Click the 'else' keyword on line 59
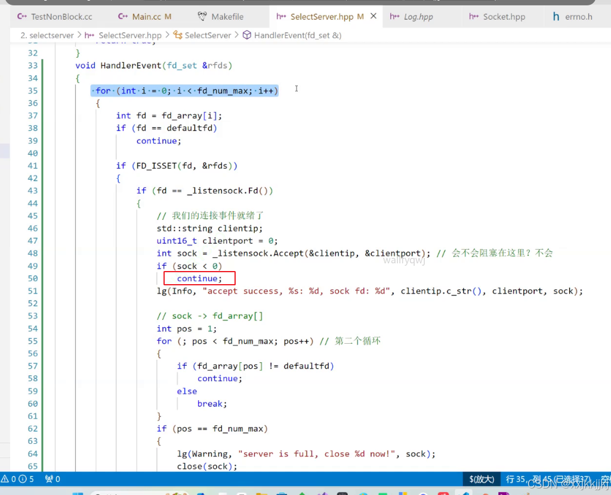This screenshot has height=495, width=611. pyautogui.click(x=187, y=391)
